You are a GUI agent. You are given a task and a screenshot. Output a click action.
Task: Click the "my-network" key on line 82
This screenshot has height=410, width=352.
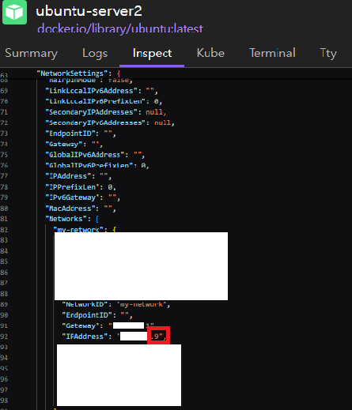78,230
